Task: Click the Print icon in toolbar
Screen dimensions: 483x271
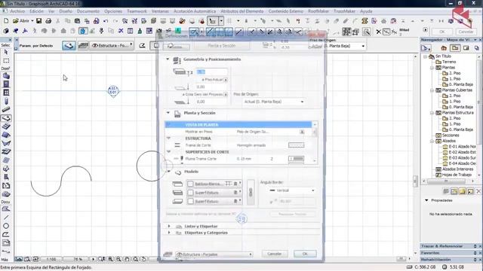Action: coord(48,21)
